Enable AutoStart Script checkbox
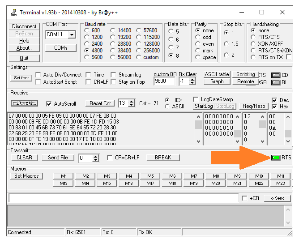The width and height of the screenshot is (299, 239). [x=38, y=82]
